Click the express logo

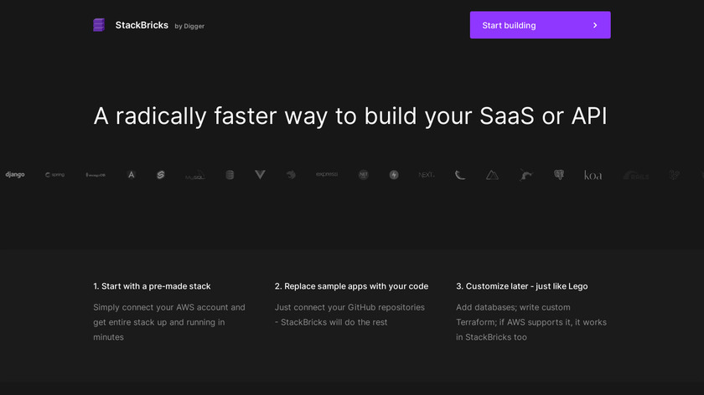click(327, 174)
